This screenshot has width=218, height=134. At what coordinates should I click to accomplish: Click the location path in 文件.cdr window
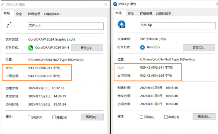pyautogui.click(x=56, y=60)
